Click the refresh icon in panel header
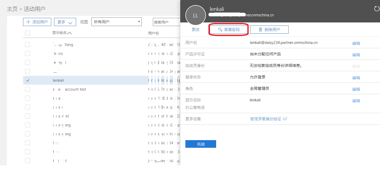The height and width of the screenshot is (171, 380). (x=376, y=9)
